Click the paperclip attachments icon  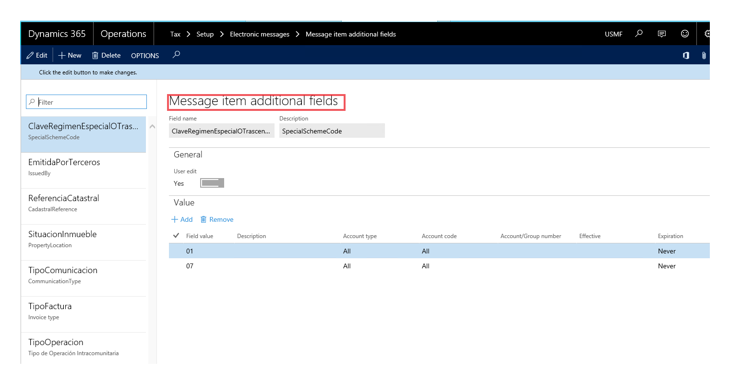point(704,55)
